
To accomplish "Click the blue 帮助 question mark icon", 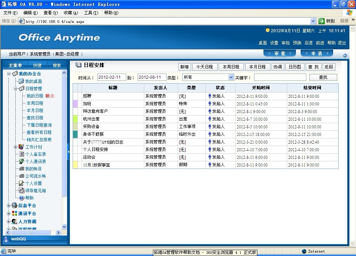I will coord(22,198).
